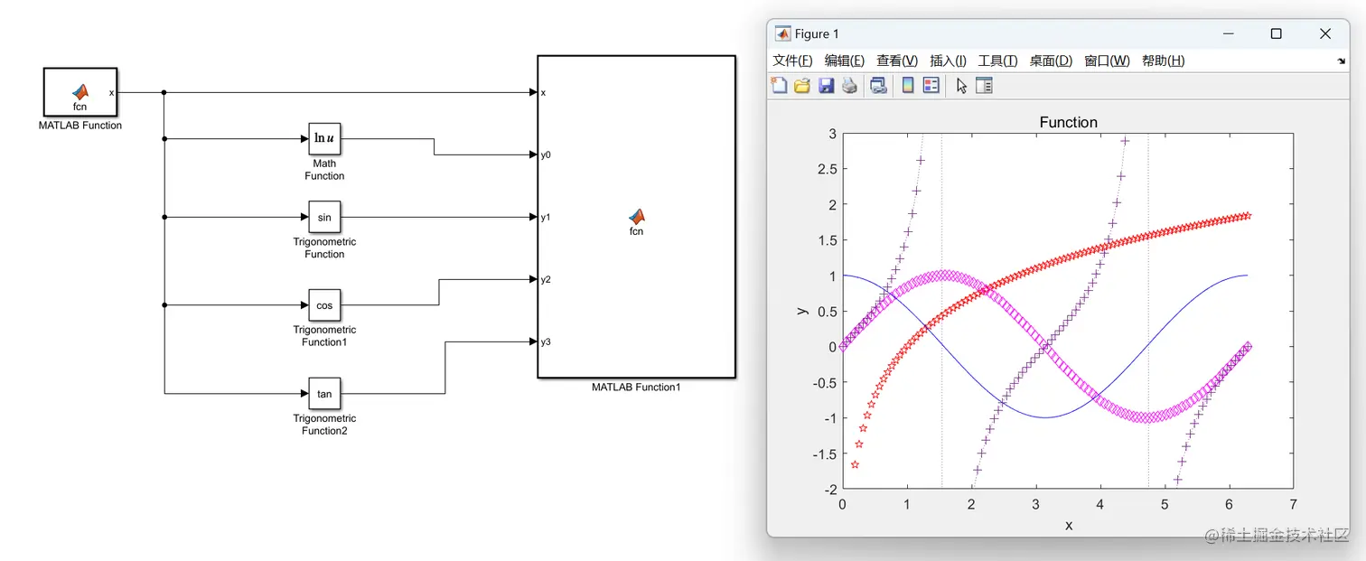This screenshot has width=1366, height=561.
Task: Open the 桌面(D) menu
Action: pos(1051,61)
